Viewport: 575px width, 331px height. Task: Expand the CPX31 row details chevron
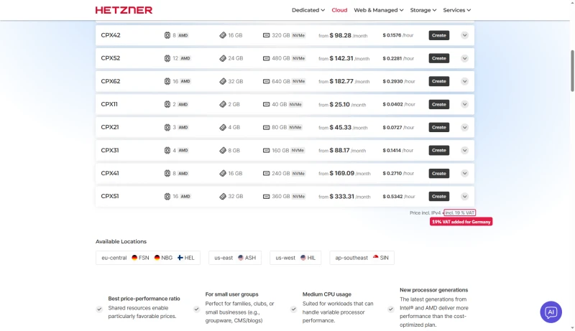(x=464, y=151)
